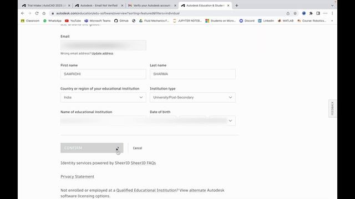
Task: Go forward in browser history
Action: click(x=29, y=13)
